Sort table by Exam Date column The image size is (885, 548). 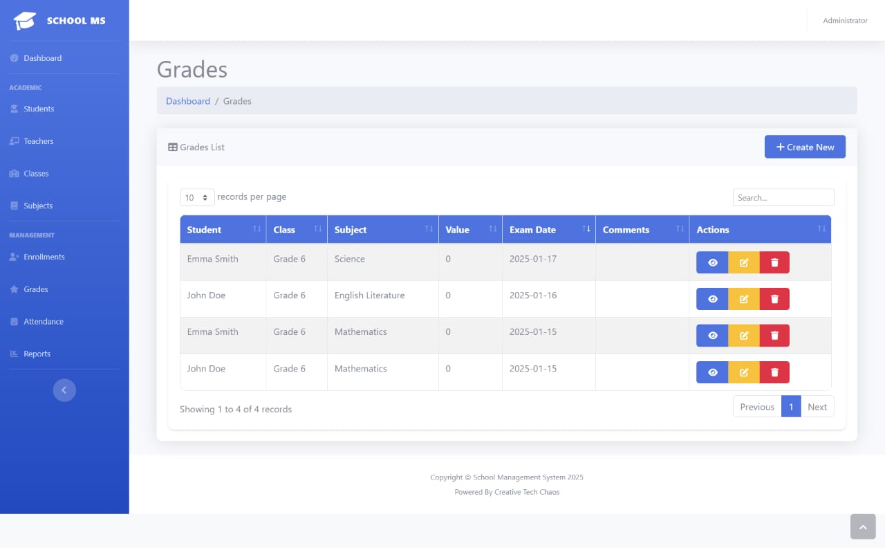(549, 230)
